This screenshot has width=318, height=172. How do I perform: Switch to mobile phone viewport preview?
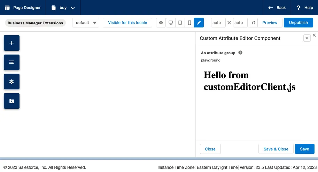tap(189, 23)
